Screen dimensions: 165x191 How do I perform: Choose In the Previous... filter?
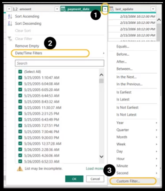[129, 84]
